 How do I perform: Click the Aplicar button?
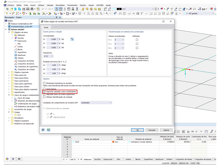[166, 130]
